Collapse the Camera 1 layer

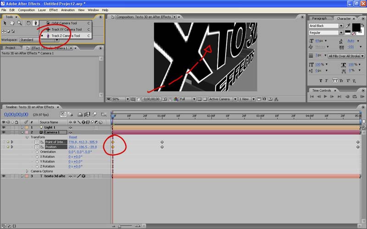point(22,132)
